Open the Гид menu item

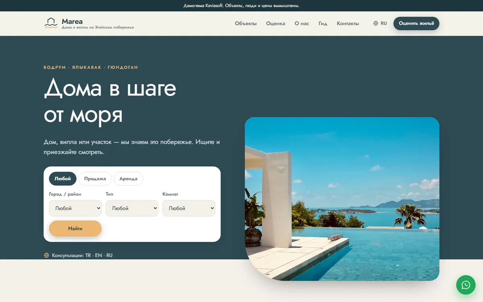click(323, 23)
